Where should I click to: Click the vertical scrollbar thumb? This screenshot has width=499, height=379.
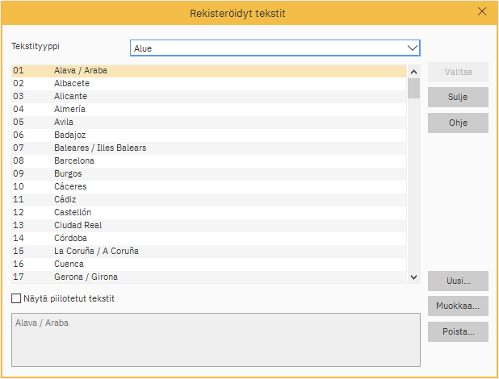(x=413, y=88)
